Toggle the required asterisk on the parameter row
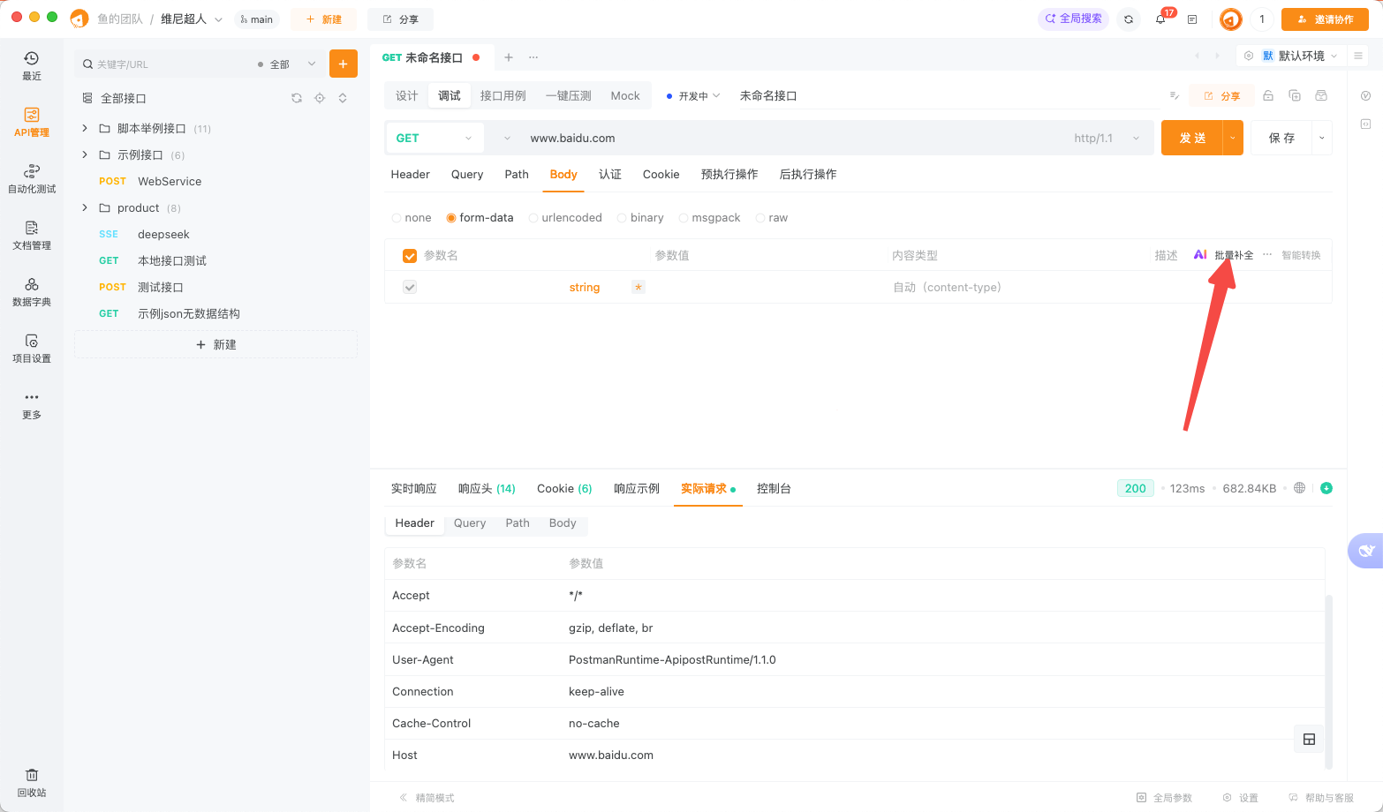 (638, 287)
